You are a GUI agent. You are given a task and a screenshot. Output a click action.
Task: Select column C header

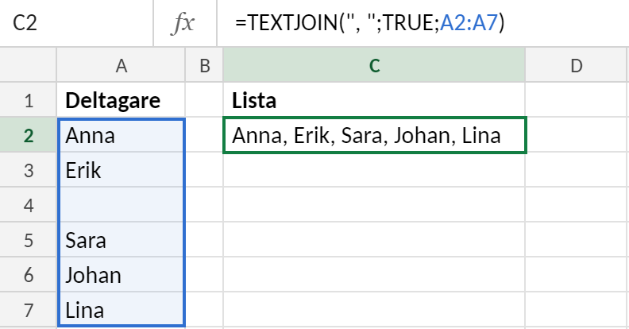click(x=374, y=65)
